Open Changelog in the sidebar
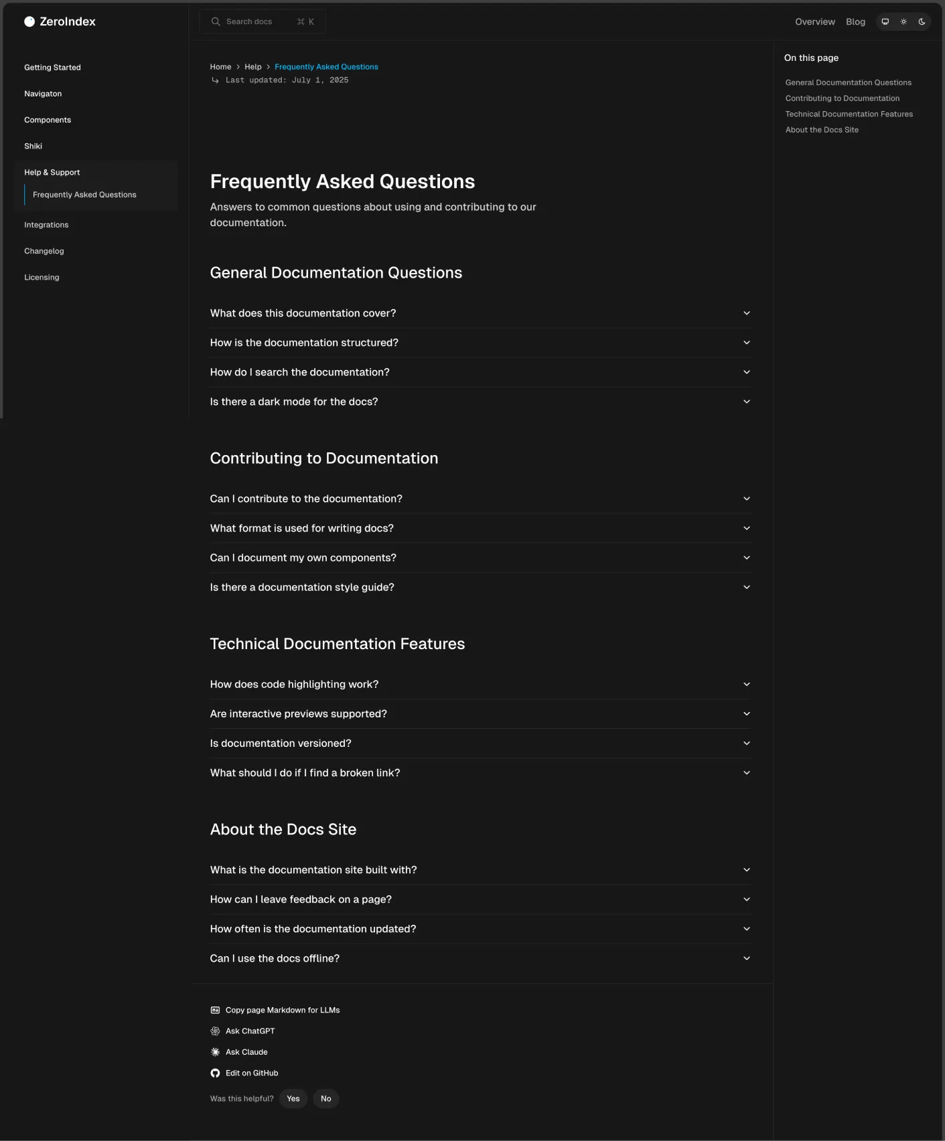This screenshot has height=1141, width=945. pos(44,251)
